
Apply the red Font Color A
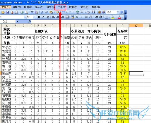pyautogui.click(x=120, y=17)
